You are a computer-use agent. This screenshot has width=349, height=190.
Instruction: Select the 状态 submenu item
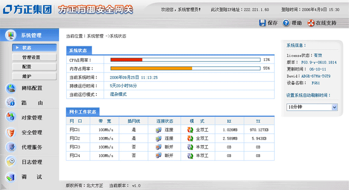[x=35, y=47]
